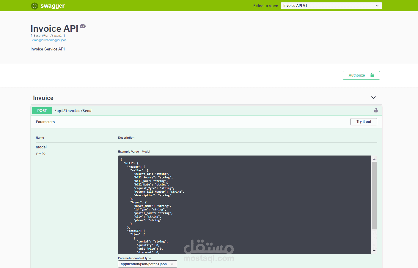The image size is (418, 268).
Task: Click the "client_Id" line in example JSON
Action: click(x=151, y=174)
